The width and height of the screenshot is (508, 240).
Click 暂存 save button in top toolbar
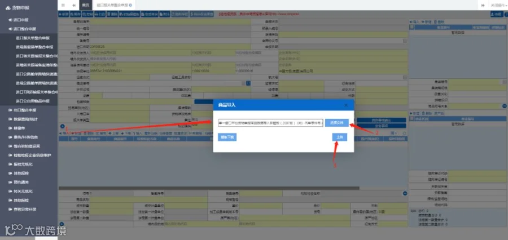click(75, 14)
